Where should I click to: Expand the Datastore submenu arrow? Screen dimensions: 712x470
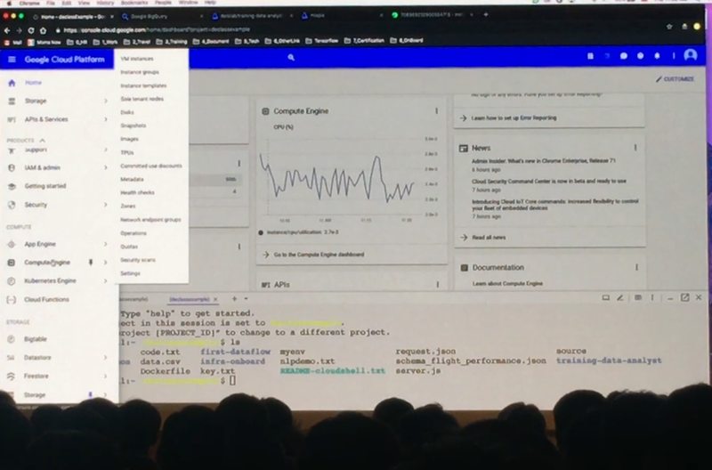105,357
